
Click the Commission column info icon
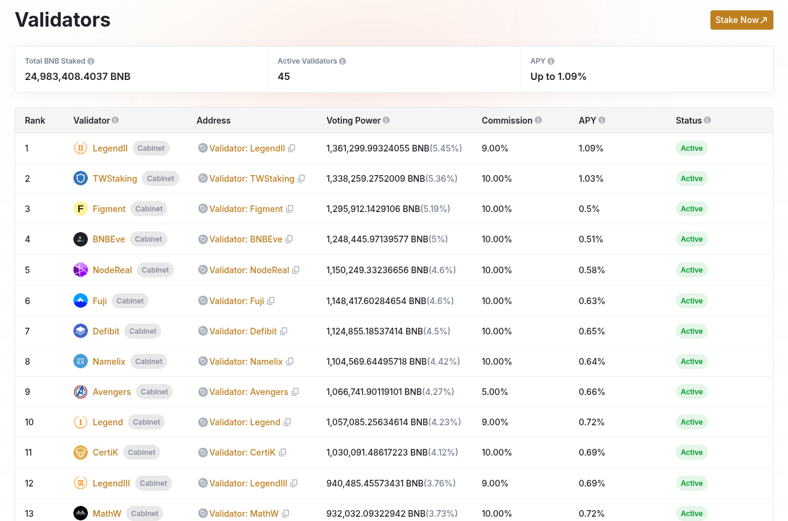click(538, 121)
